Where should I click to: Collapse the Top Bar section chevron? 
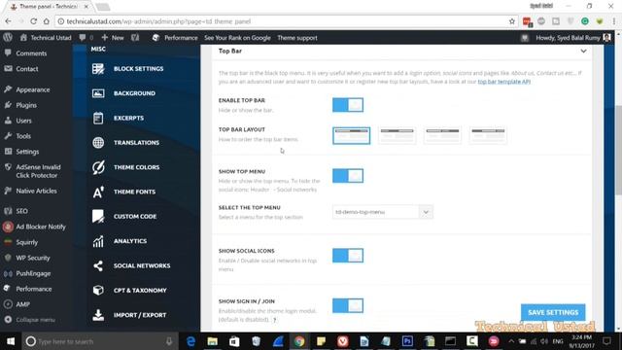click(x=583, y=51)
